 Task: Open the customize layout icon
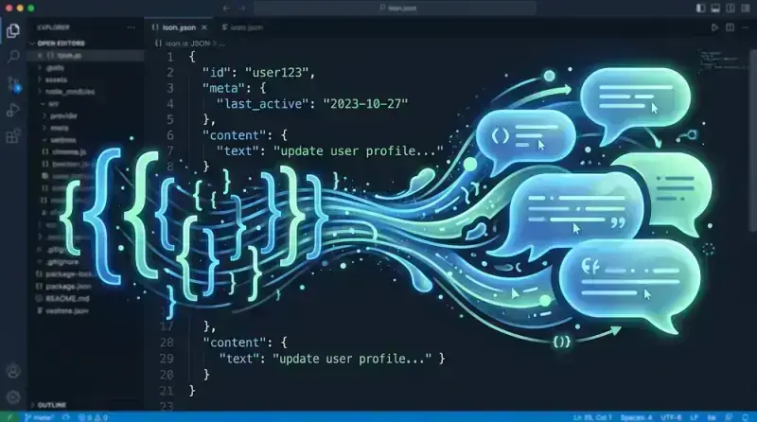click(746, 9)
